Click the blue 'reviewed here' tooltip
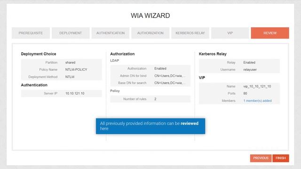 click(150, 126)
